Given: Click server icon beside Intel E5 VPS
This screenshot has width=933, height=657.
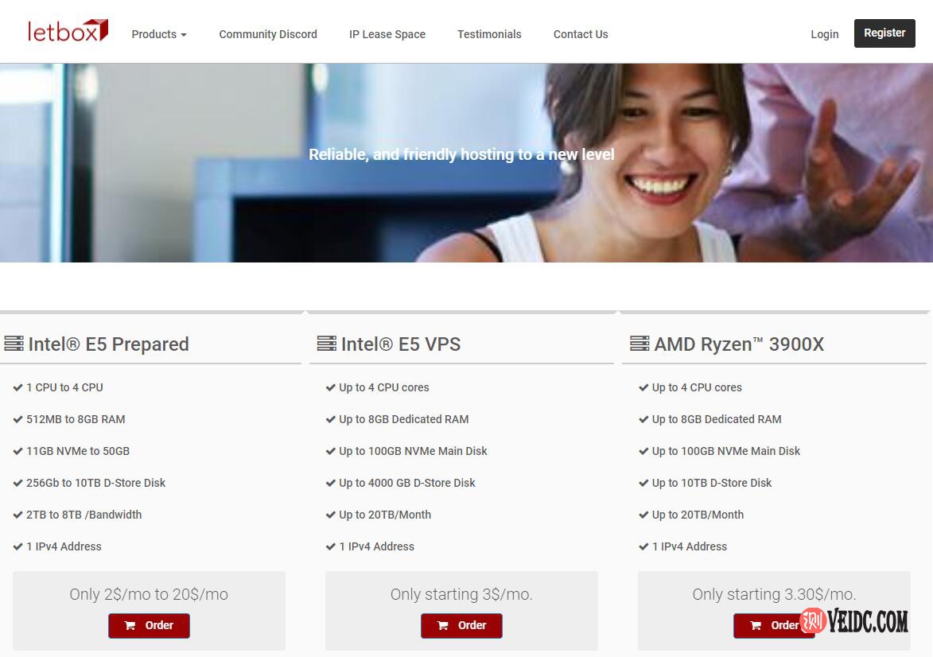Looking at the screenshot, I should (326, 344).
